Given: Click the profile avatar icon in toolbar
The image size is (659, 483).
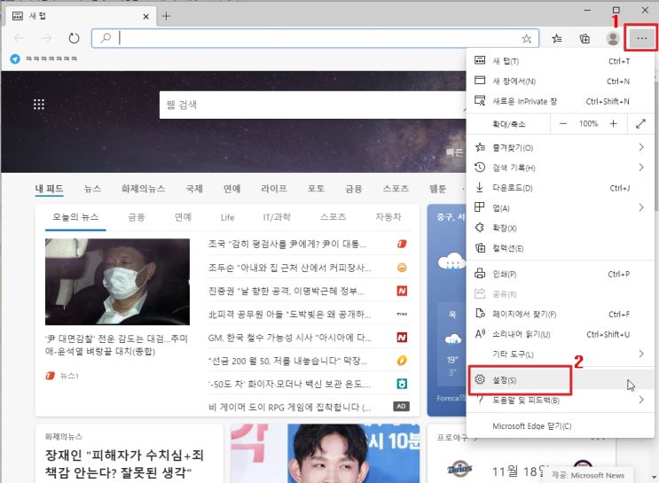Looking at the screenshot, I should click(x=613, y=39).
